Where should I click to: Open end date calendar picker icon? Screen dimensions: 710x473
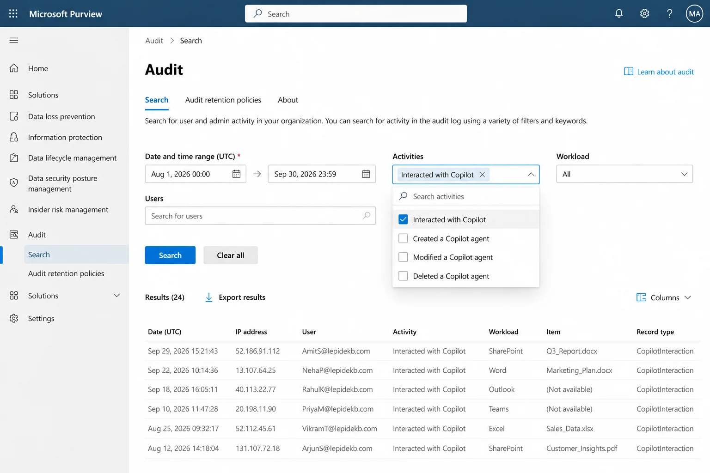click(x=366, y=174)
